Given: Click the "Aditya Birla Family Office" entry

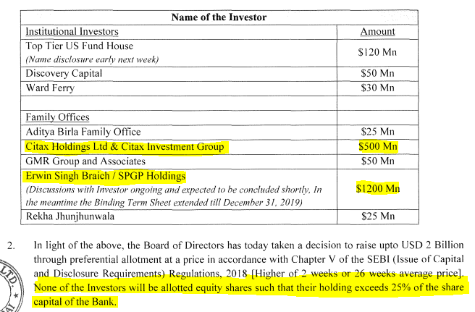Looking at the screenshot, I should coord(83,132).
